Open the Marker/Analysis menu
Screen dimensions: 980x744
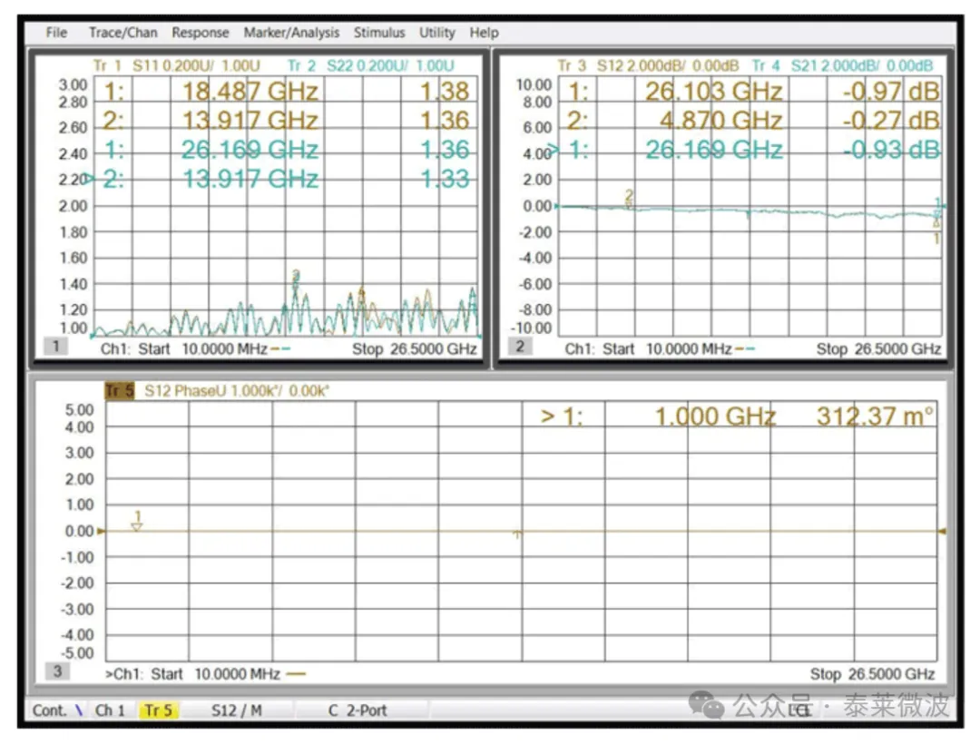(x=291, y=33)
